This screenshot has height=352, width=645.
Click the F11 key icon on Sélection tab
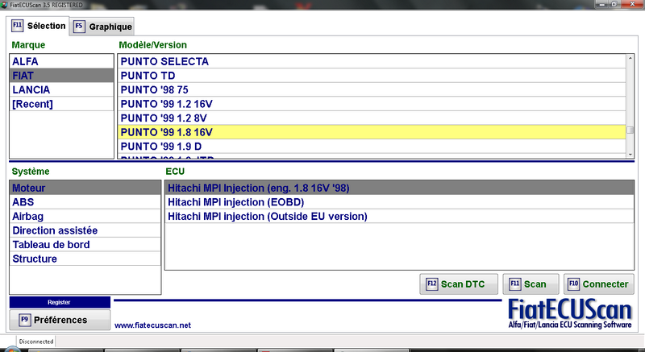click(17, 26)
